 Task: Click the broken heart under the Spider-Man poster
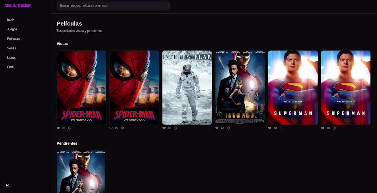tap(111, 128)
